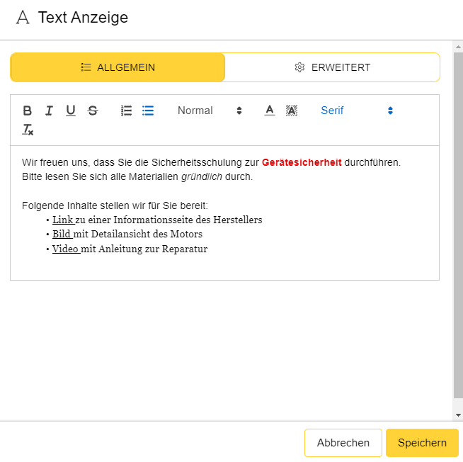Viewport: 463px width, 462px height.
Task: Click the scrollbar down arrow
Action: (458, 415)
